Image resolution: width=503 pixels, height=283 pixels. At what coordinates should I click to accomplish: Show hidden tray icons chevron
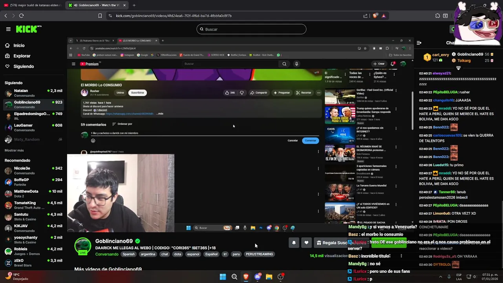click(440, 277)
